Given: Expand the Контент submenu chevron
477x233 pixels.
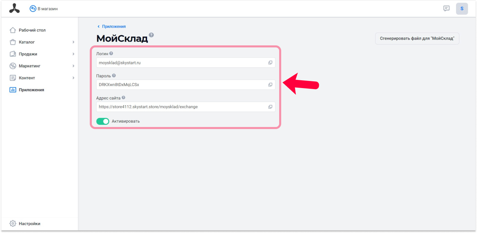Looking at the screenshot, I should (74, 78).
